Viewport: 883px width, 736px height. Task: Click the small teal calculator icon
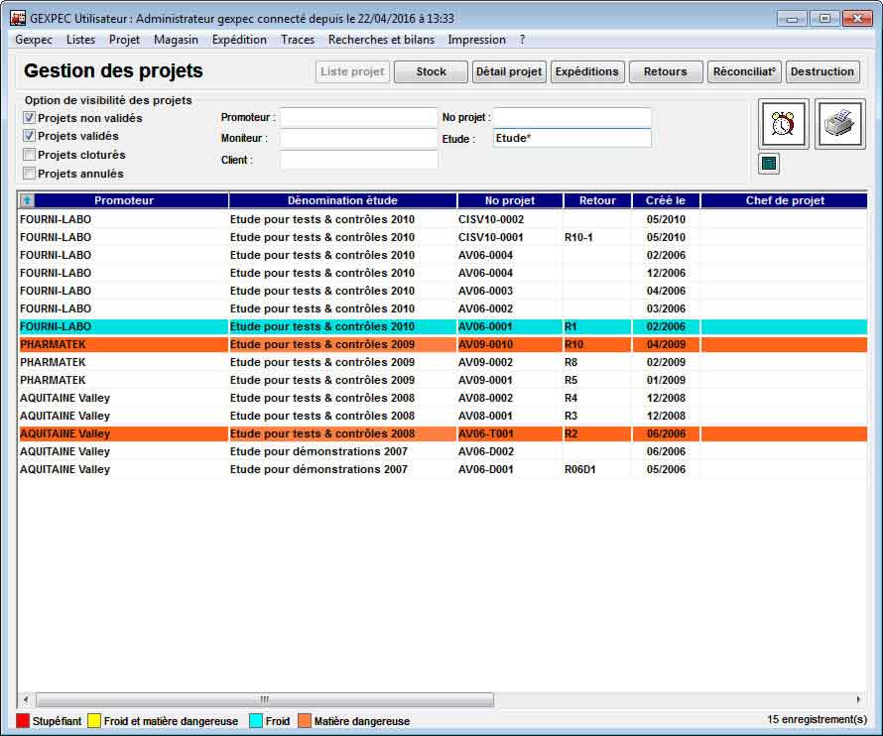(769, 164)
